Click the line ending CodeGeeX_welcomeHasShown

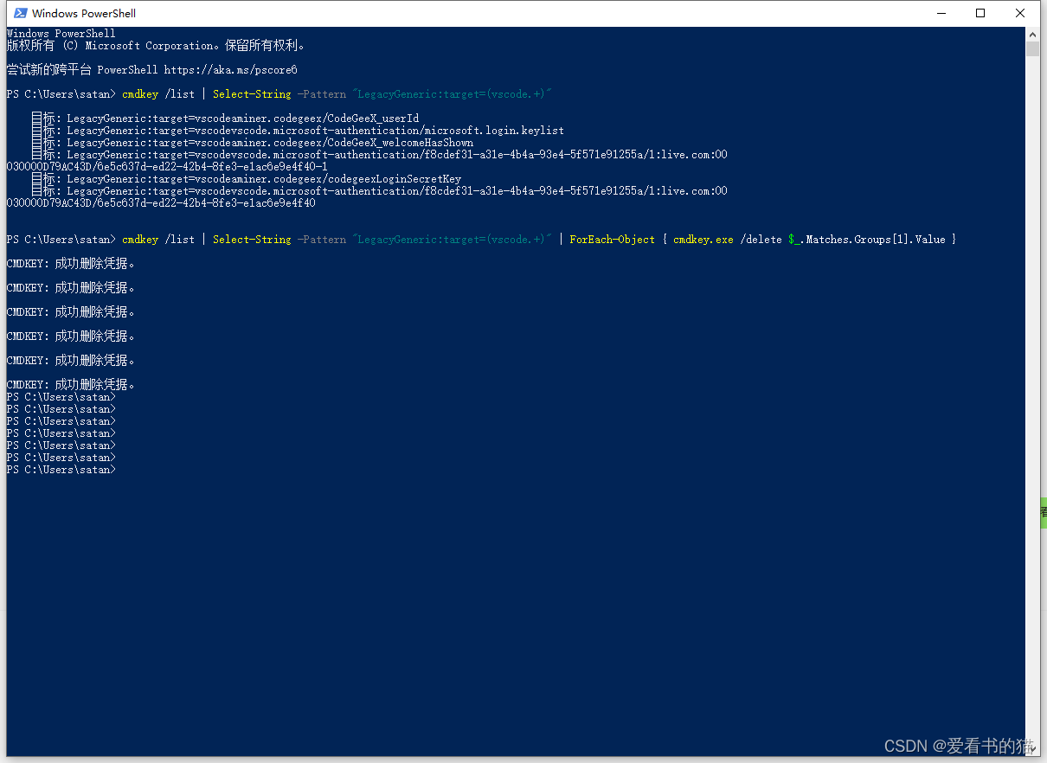(x=252, y=143)
